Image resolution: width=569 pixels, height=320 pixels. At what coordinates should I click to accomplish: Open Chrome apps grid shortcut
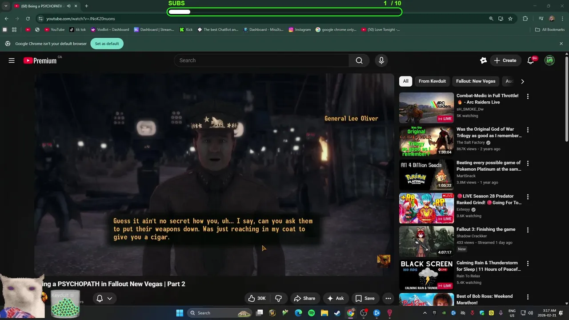point(14,30)
